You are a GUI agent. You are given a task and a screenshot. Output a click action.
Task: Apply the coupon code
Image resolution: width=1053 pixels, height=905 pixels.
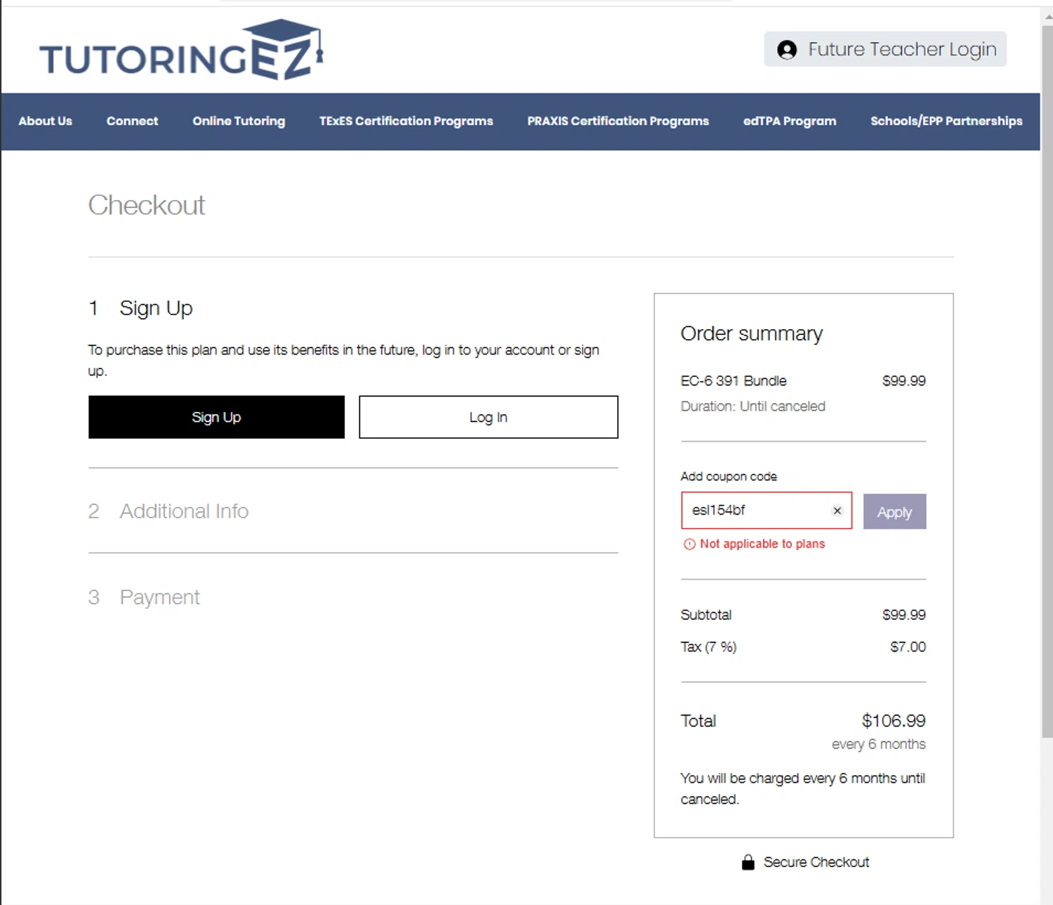tap(894, 512)
